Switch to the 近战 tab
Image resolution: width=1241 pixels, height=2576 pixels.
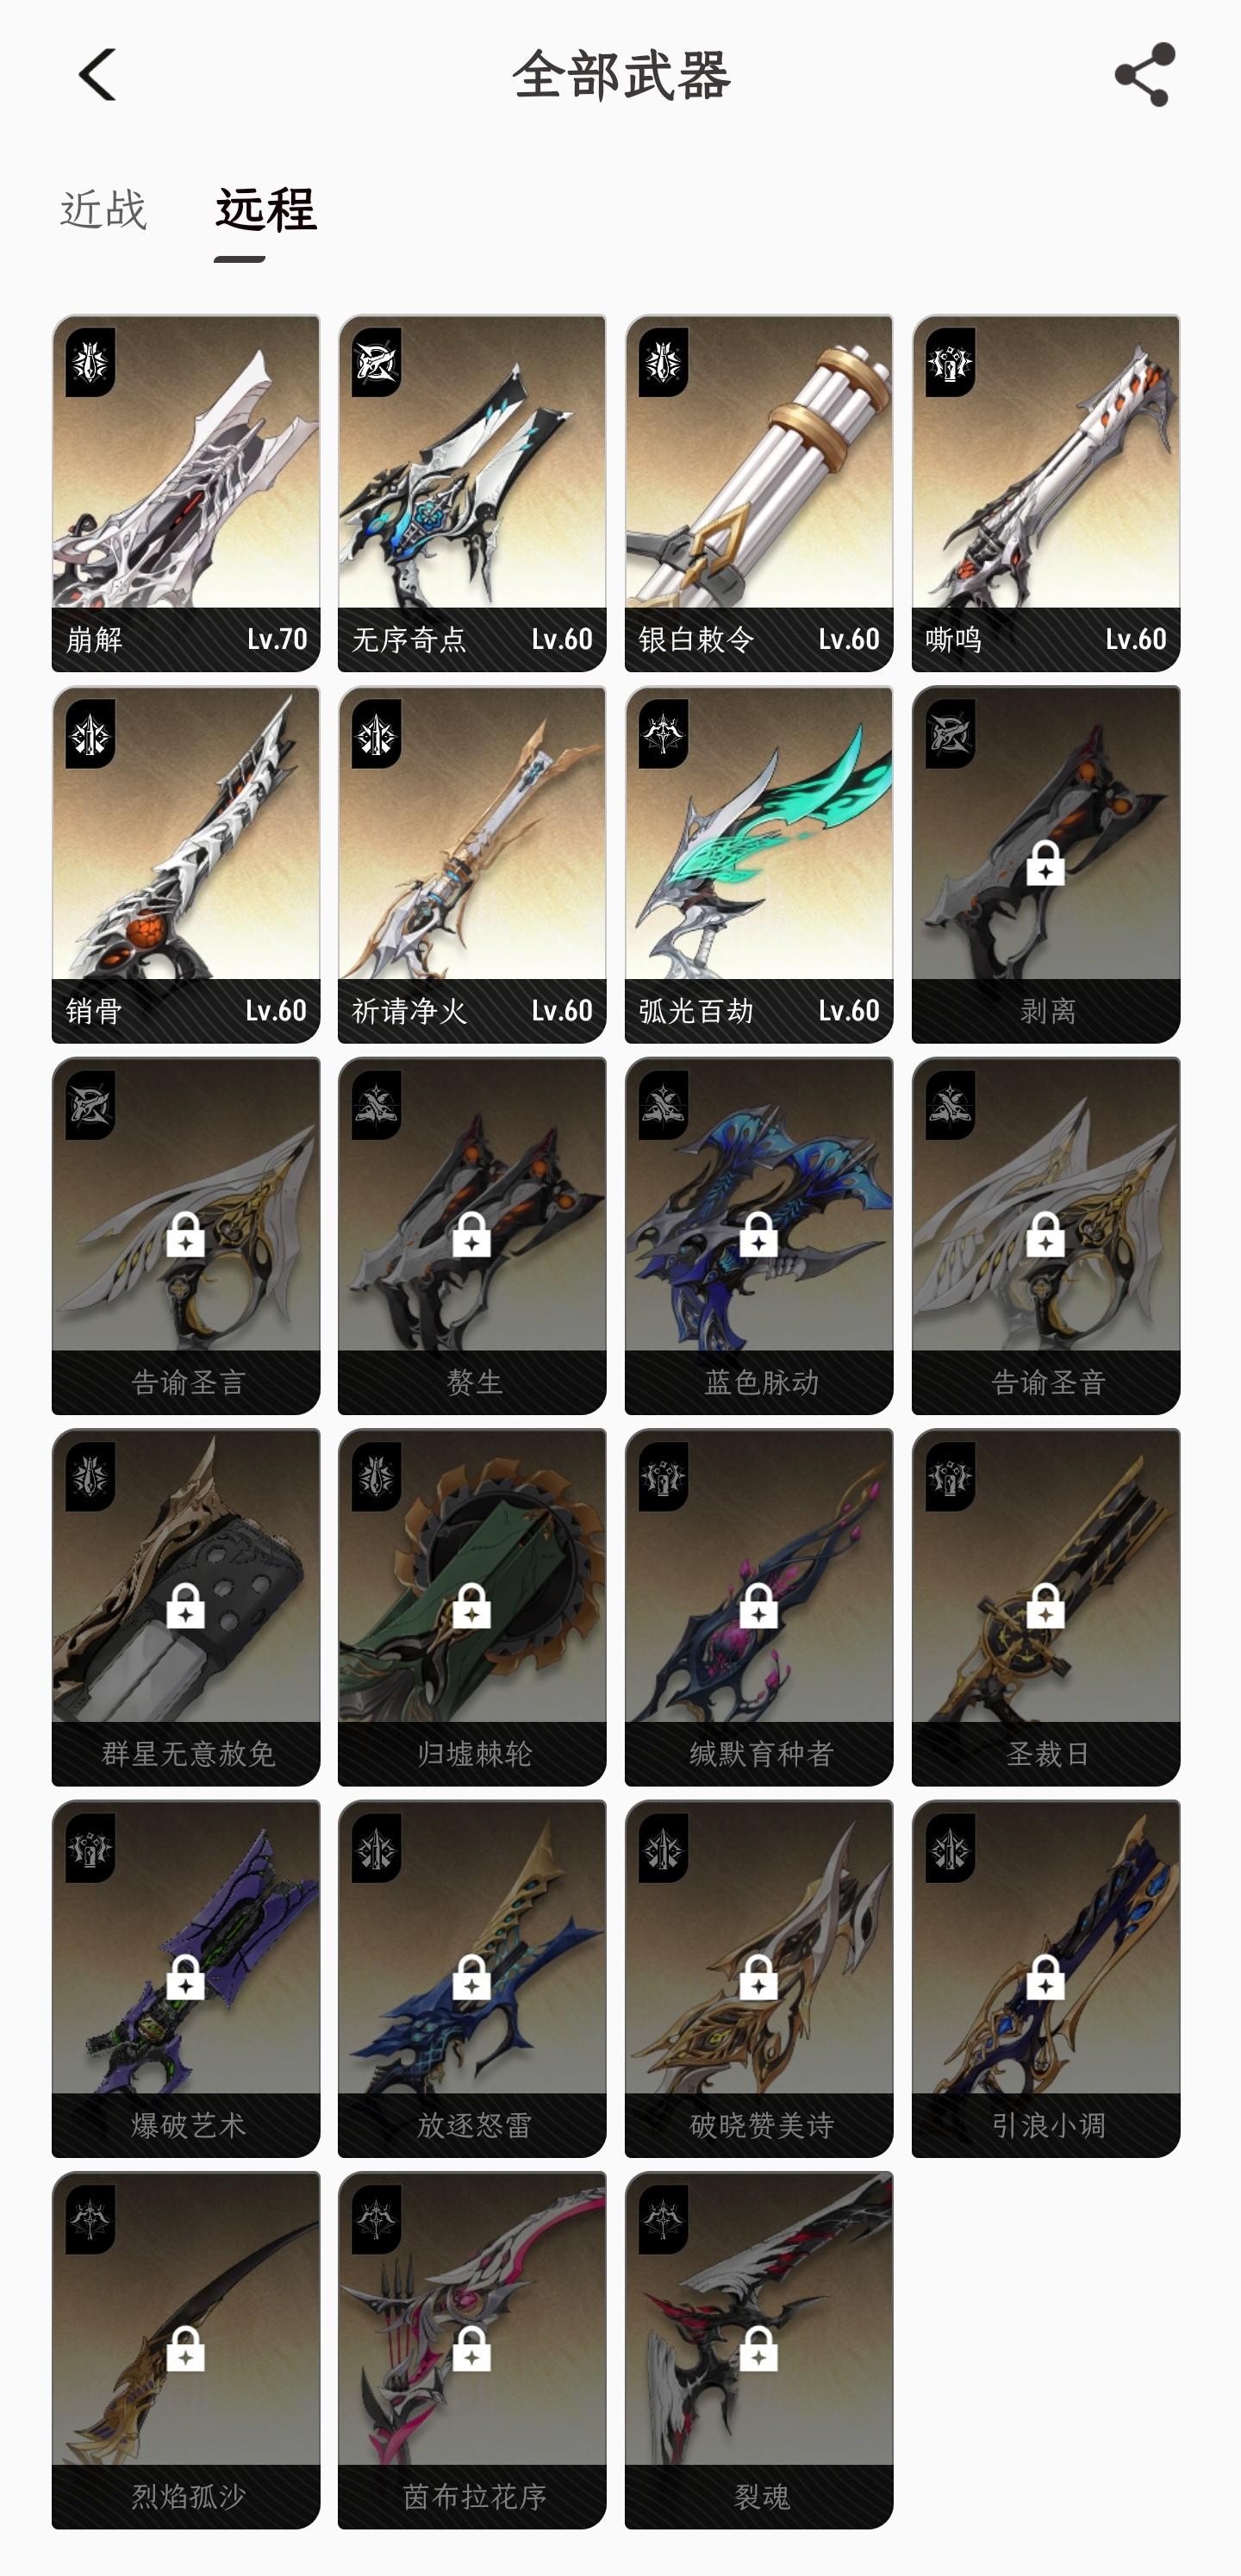coord(104,210)
